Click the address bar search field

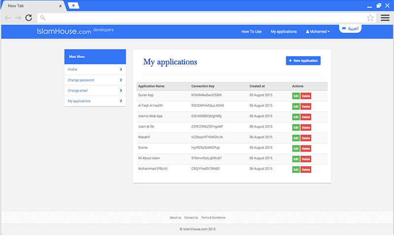[x=206, y=18]
